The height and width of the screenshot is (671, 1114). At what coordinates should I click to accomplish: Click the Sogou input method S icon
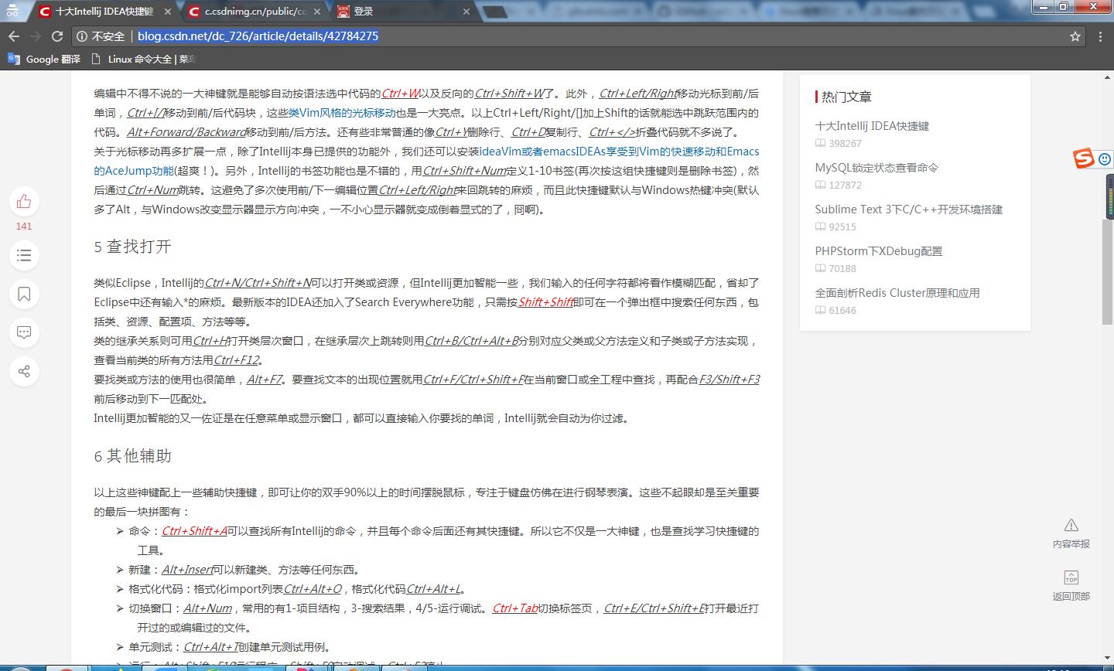tap(1084, 158)
